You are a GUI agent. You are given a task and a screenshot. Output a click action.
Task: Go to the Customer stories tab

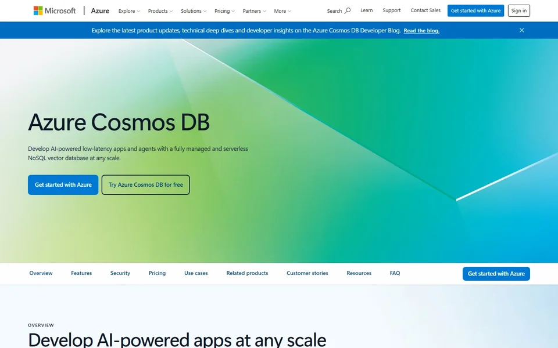tap(307, 273)
